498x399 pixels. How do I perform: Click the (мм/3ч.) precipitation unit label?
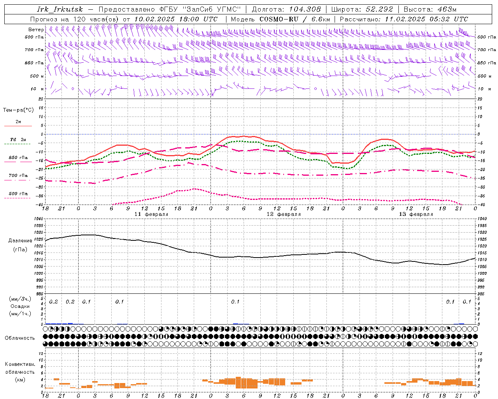(20, 299)
